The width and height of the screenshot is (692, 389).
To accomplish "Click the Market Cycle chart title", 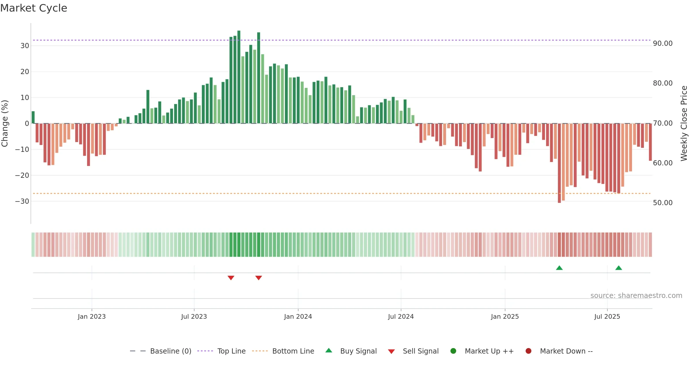I will pos(34,8).
